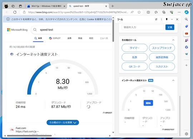The width and height of the screenshot is (193, 139).
Task: Add page to favorites star icon
Action: coord(139,12)
